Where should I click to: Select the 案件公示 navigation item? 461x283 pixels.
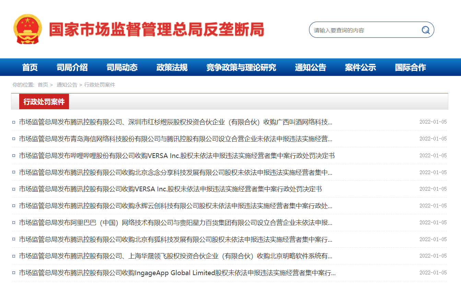pos(360,67)
